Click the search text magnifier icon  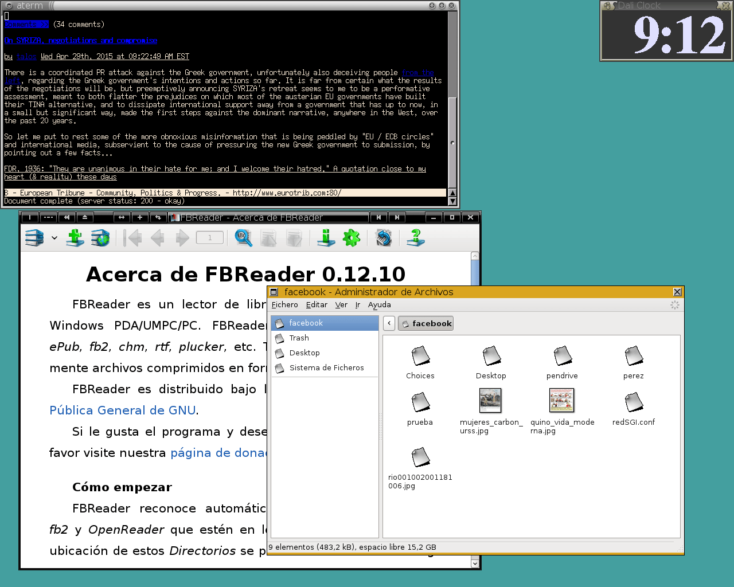[243, 238]
